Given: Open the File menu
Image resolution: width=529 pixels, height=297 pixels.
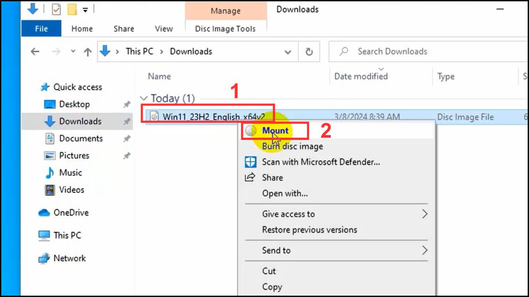Looking at the screenshot, I should pos(41,29).
